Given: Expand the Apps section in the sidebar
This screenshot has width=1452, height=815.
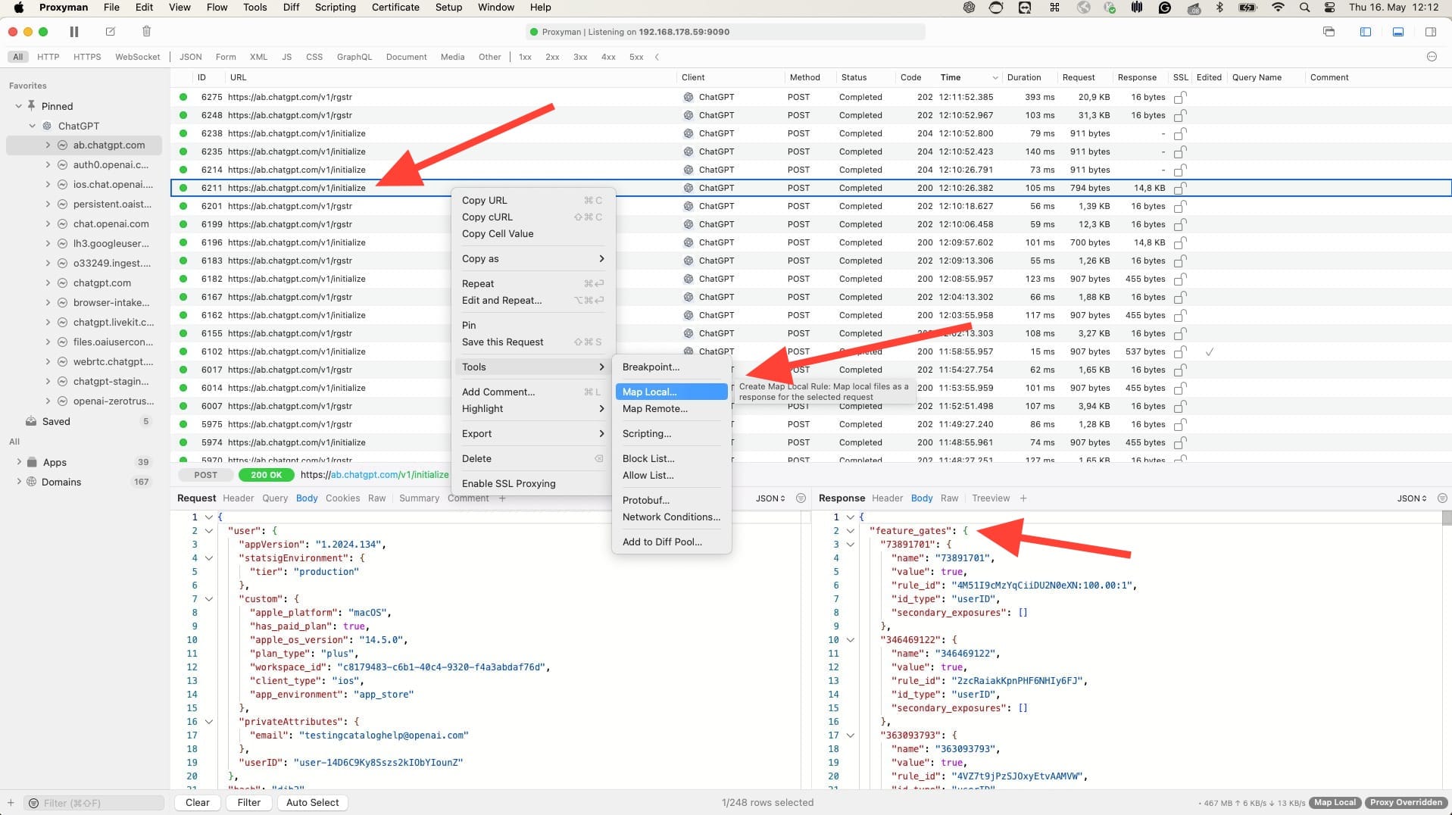Looking at the screenshot, I should coord(19,462).
